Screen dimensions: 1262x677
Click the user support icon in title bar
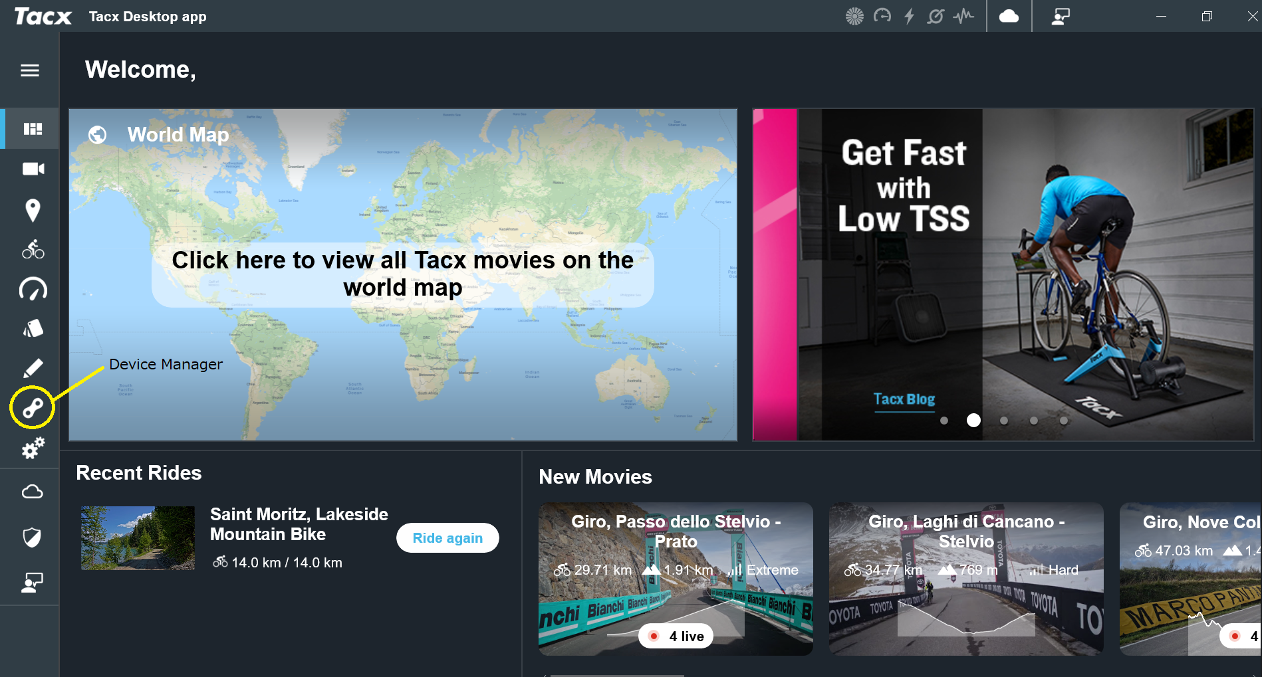coord(1061,16)
